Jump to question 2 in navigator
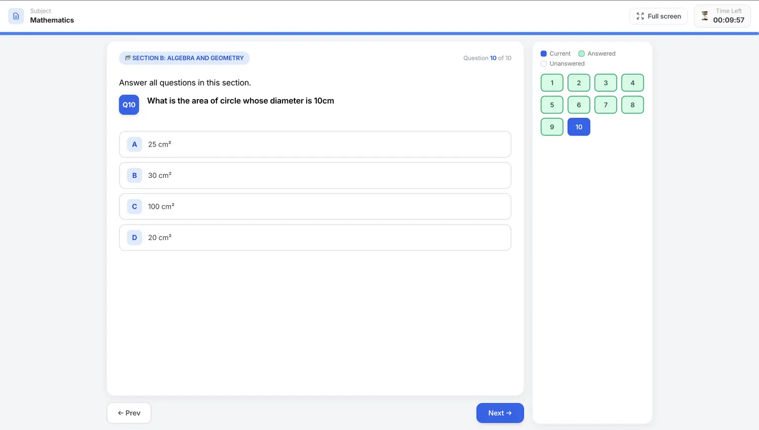Viewport: 759px width, 430px height. (x=579, y=83)
